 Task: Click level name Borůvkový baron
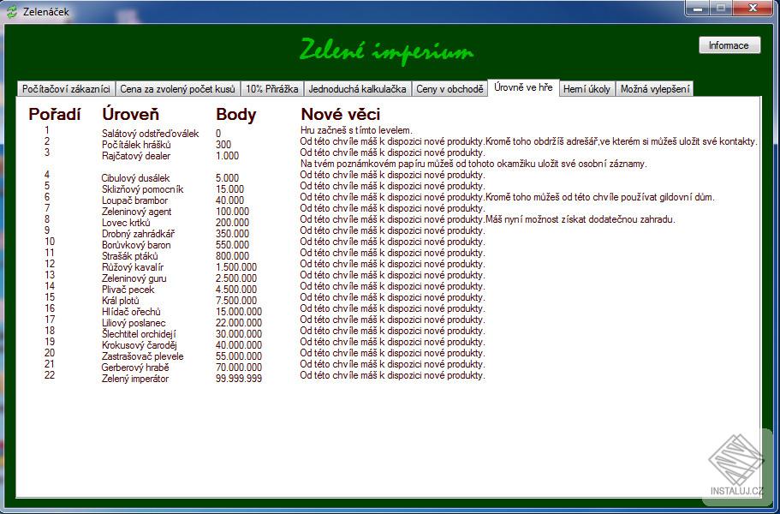136,245
